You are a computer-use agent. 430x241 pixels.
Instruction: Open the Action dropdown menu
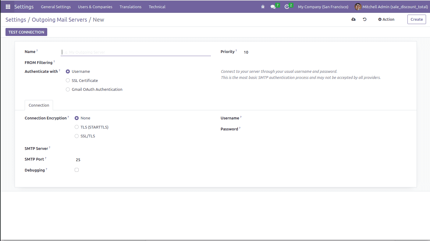(386, 19)
